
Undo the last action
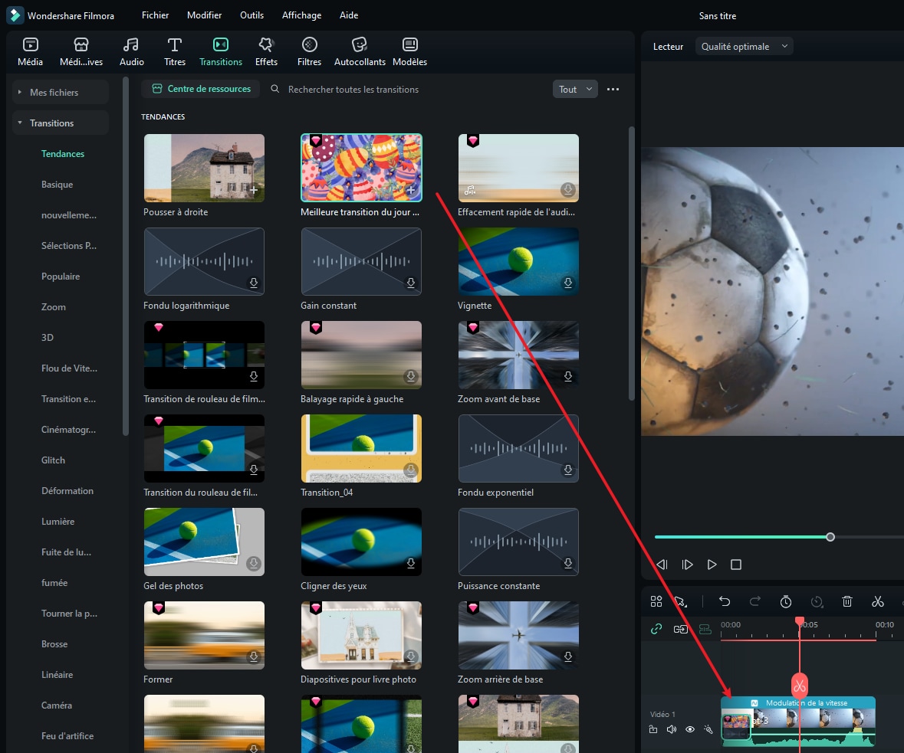(725, 601)
